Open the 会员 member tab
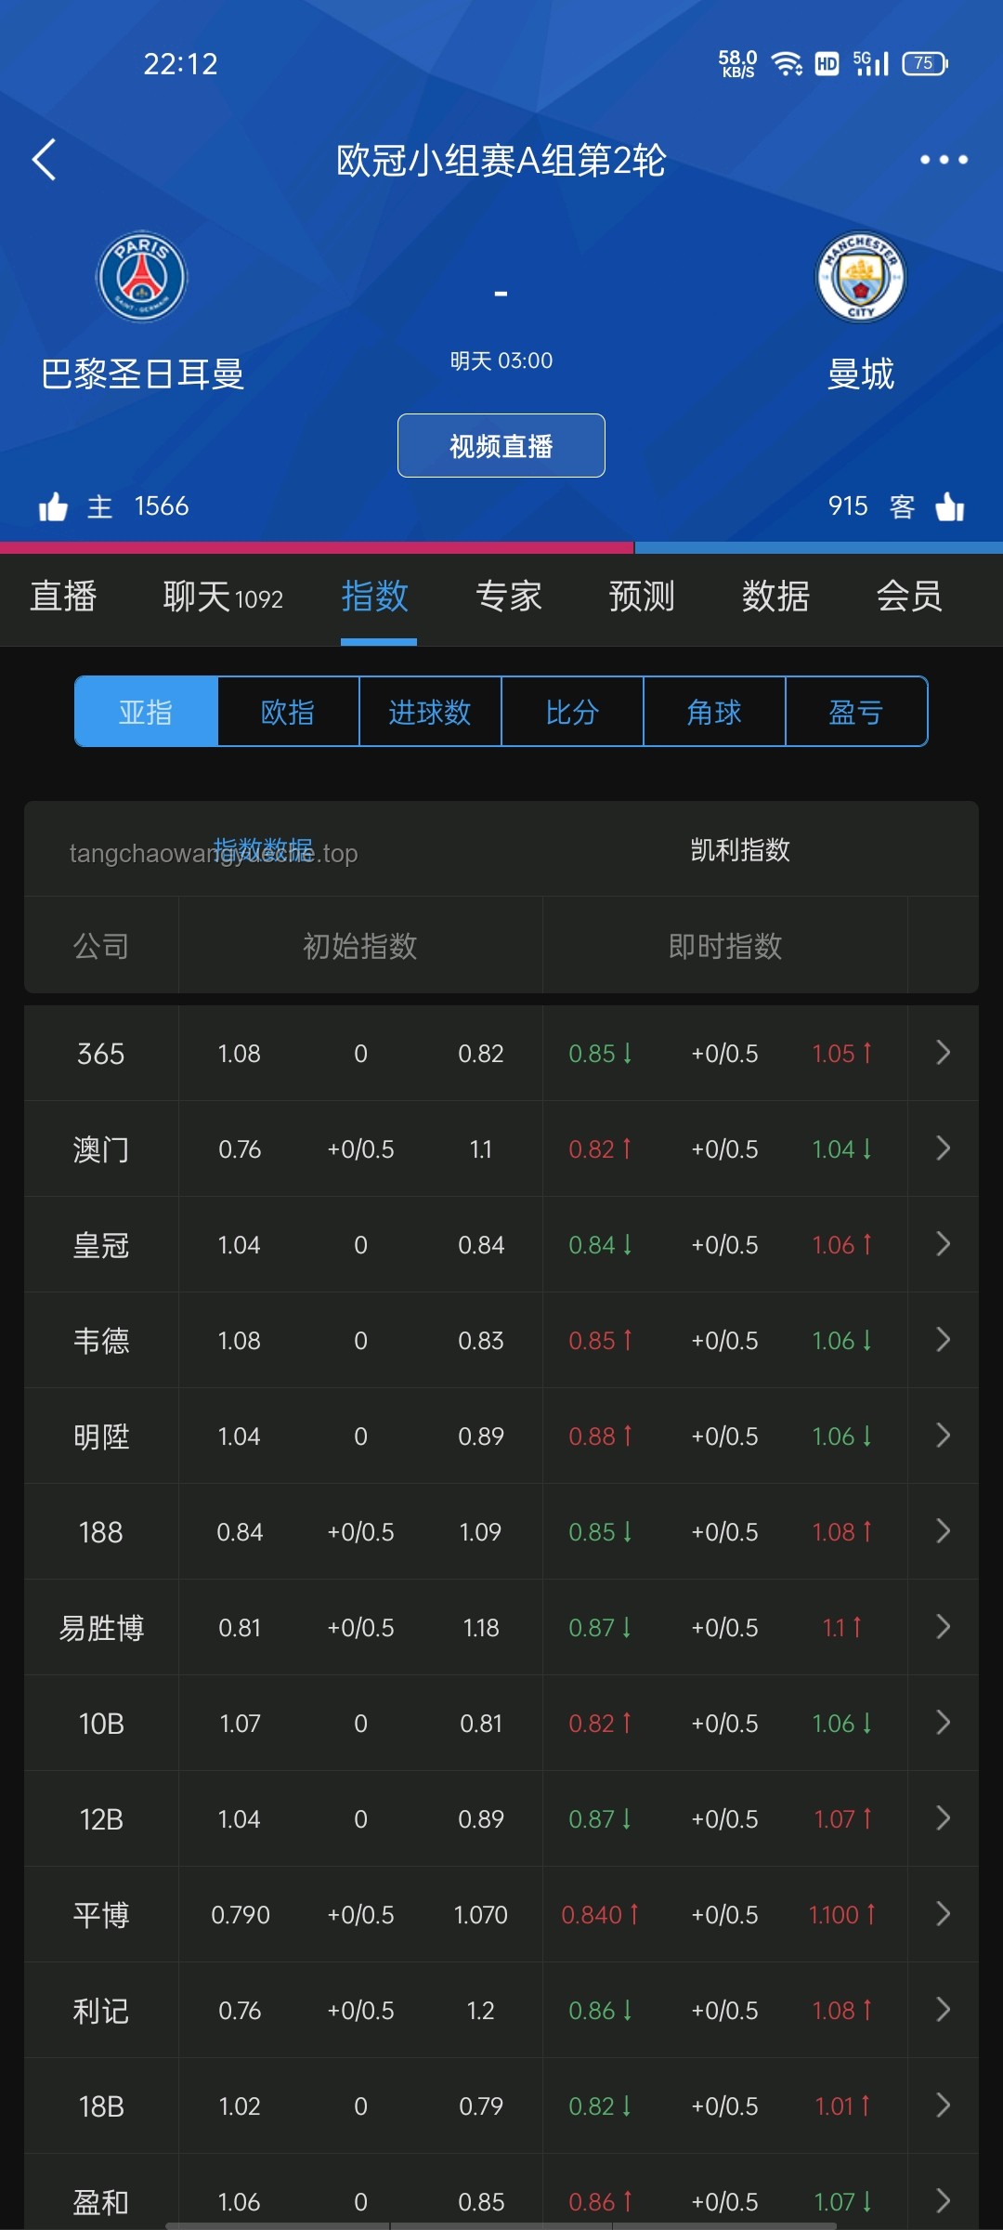Image resolution: width=1003 pixels, height=2230 pixels. click(909, 597)
